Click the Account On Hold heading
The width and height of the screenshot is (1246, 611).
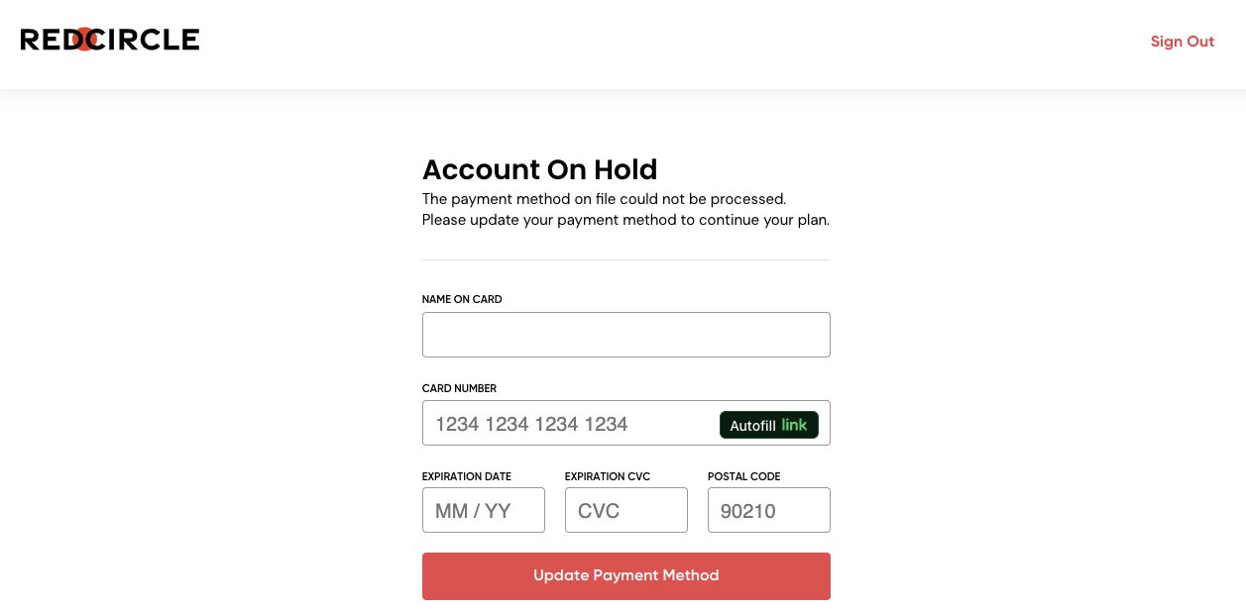point(540,169)
